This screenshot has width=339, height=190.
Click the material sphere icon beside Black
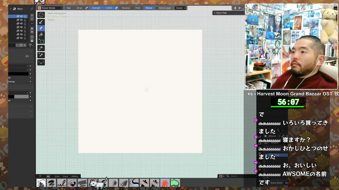(x=14, y=9)
